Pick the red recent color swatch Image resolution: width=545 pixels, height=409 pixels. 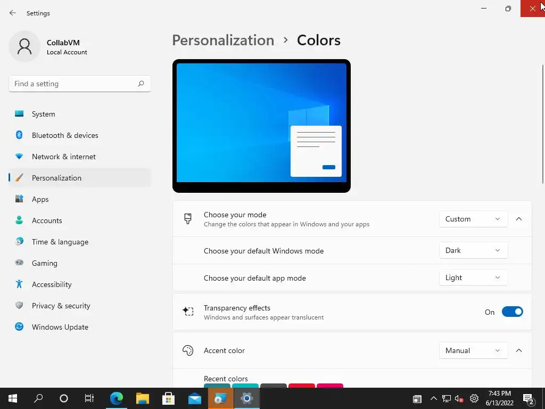(x=302, y=386)
